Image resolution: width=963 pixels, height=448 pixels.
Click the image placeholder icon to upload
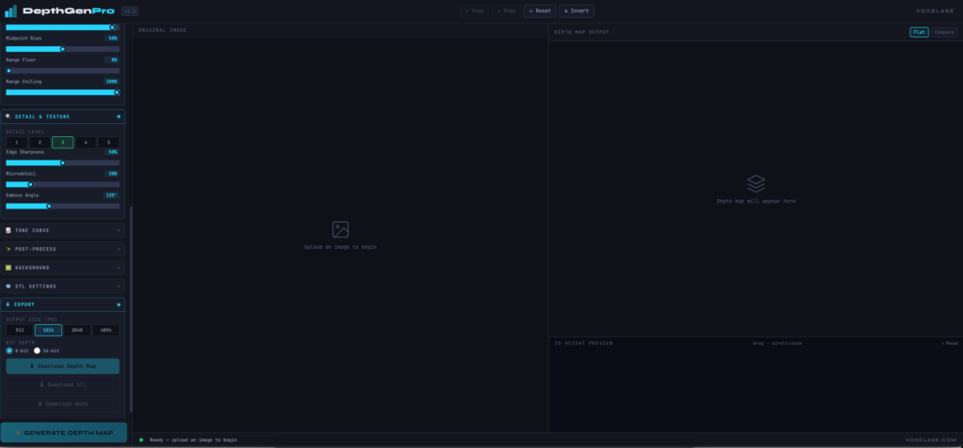[x=340, y=229]
